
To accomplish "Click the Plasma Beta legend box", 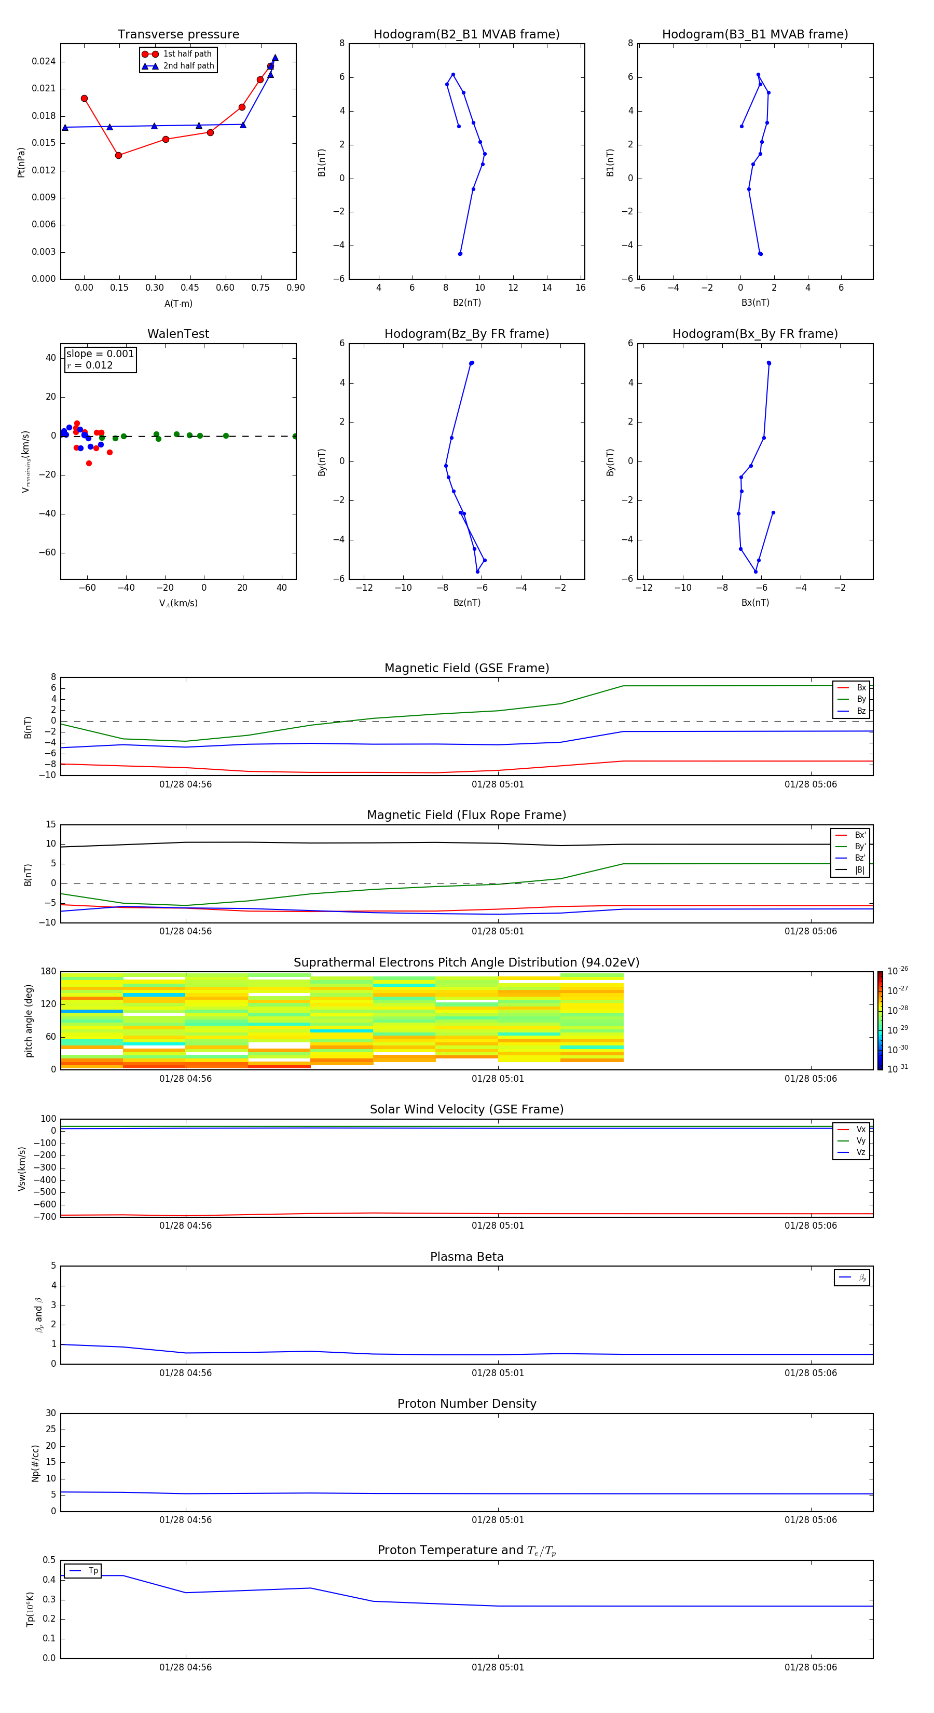I will [851, 1277].
